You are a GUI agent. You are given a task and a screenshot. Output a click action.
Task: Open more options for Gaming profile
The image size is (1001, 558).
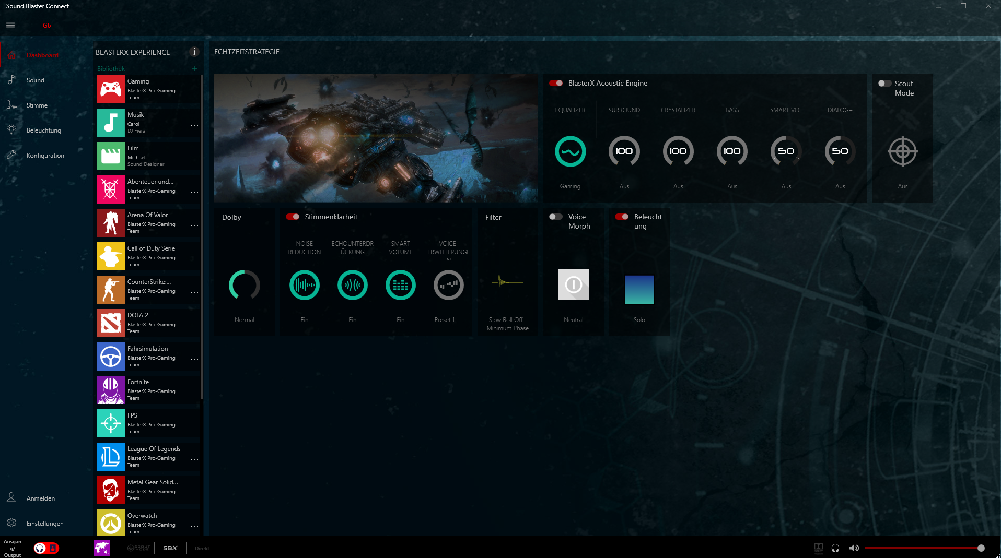(194, 92)
